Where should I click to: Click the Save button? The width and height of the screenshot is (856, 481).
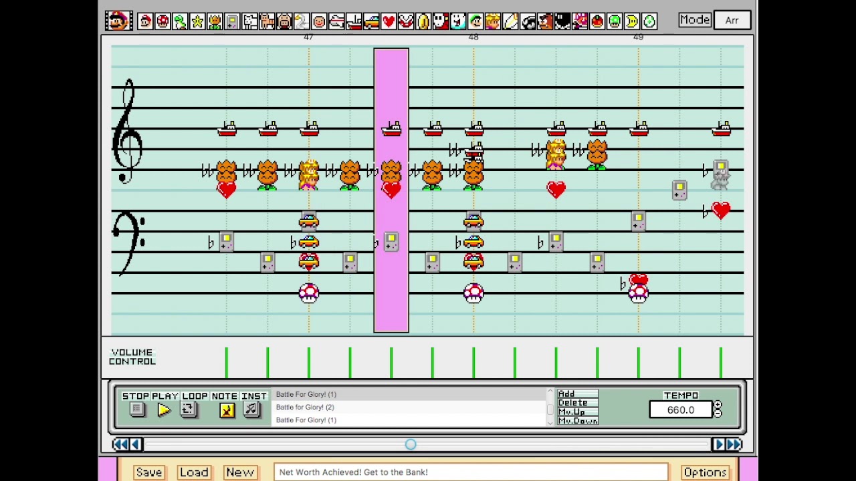coord(149,472)
